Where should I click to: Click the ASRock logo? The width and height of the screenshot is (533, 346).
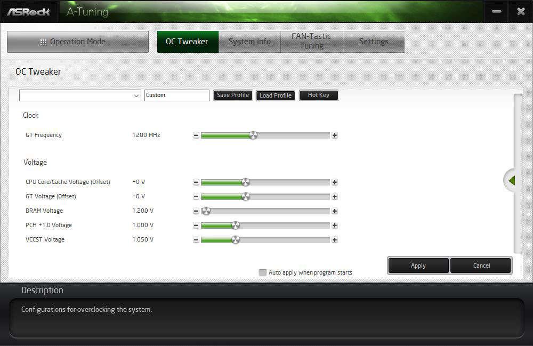[29, 12]
